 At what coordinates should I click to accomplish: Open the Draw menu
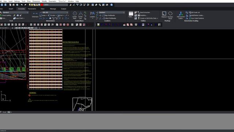(29, 1)
